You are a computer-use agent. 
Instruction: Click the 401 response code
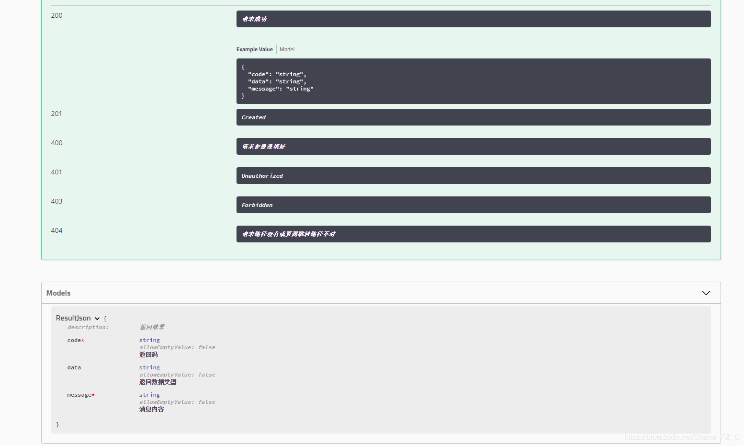[x=56, y=172]
